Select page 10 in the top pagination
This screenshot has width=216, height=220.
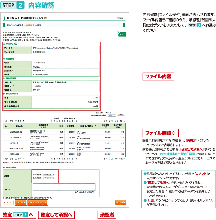pos(76,121)
